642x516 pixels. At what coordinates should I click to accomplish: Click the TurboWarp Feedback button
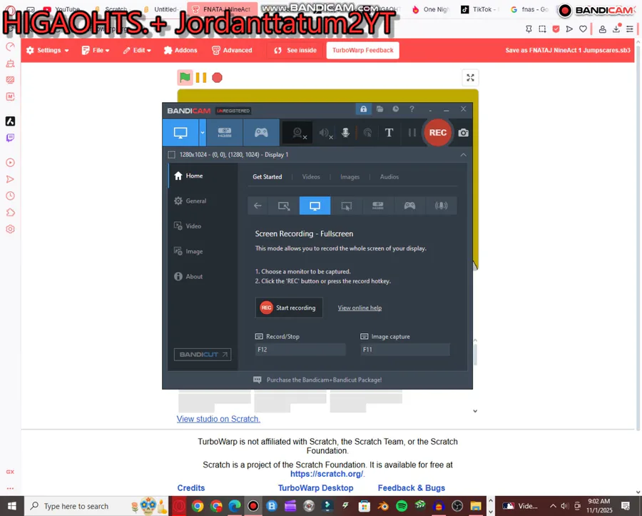click(363, 51)
